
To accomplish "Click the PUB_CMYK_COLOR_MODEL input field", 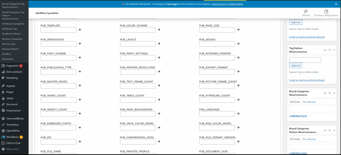I will (138, 128).
